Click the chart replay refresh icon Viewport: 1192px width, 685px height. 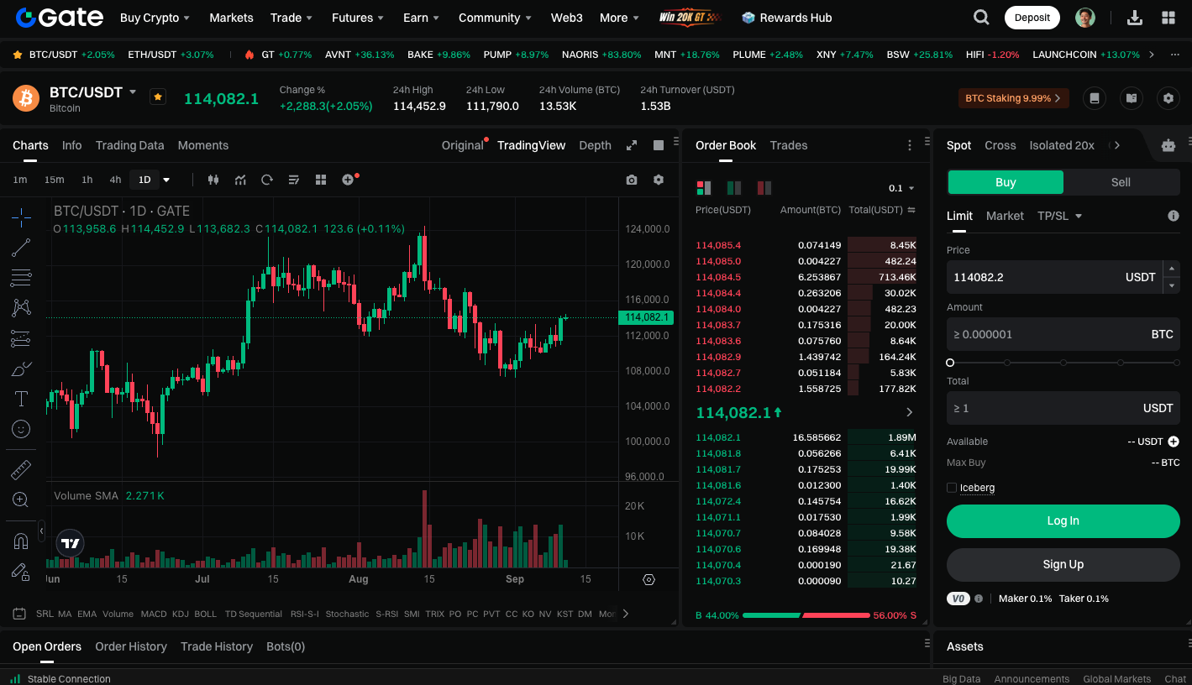(267, 180)
